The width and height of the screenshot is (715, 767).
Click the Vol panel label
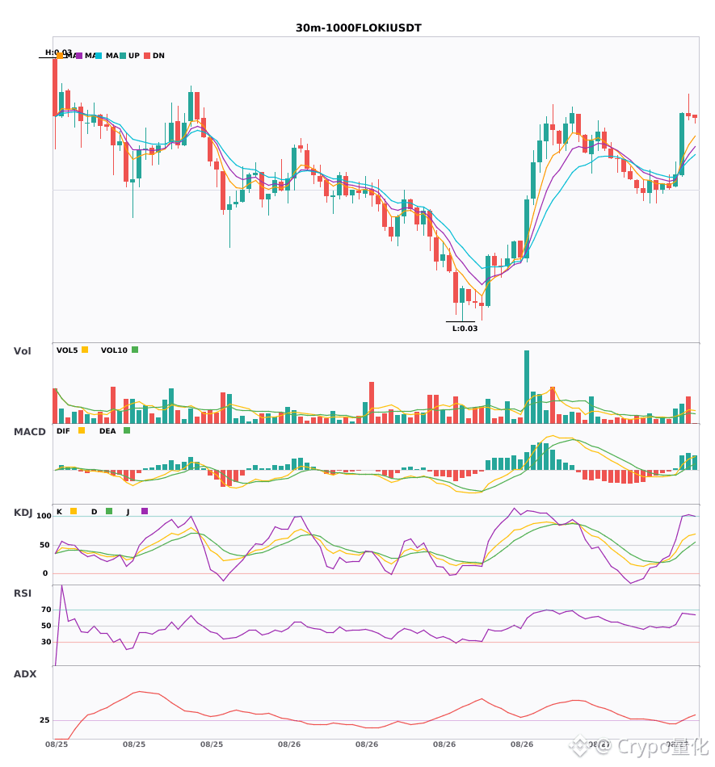coord(23,351)
